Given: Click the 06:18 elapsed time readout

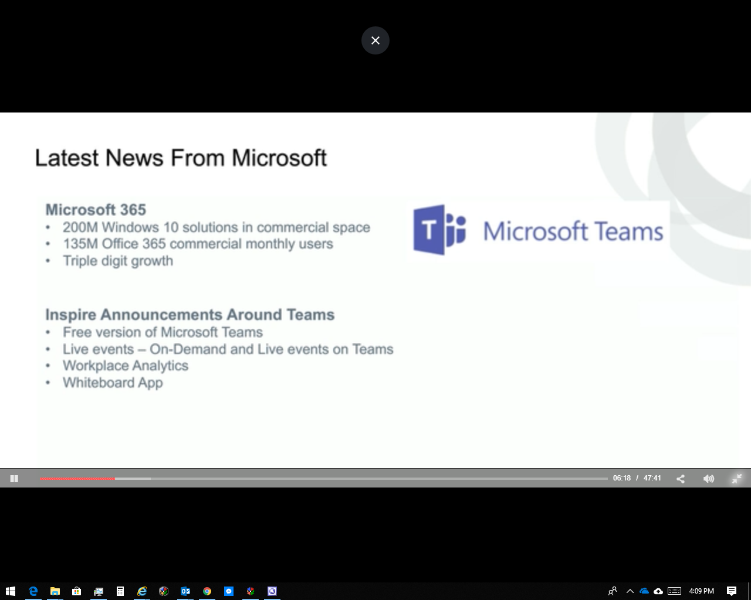Looking at the screenshot, I should [622, 478].
